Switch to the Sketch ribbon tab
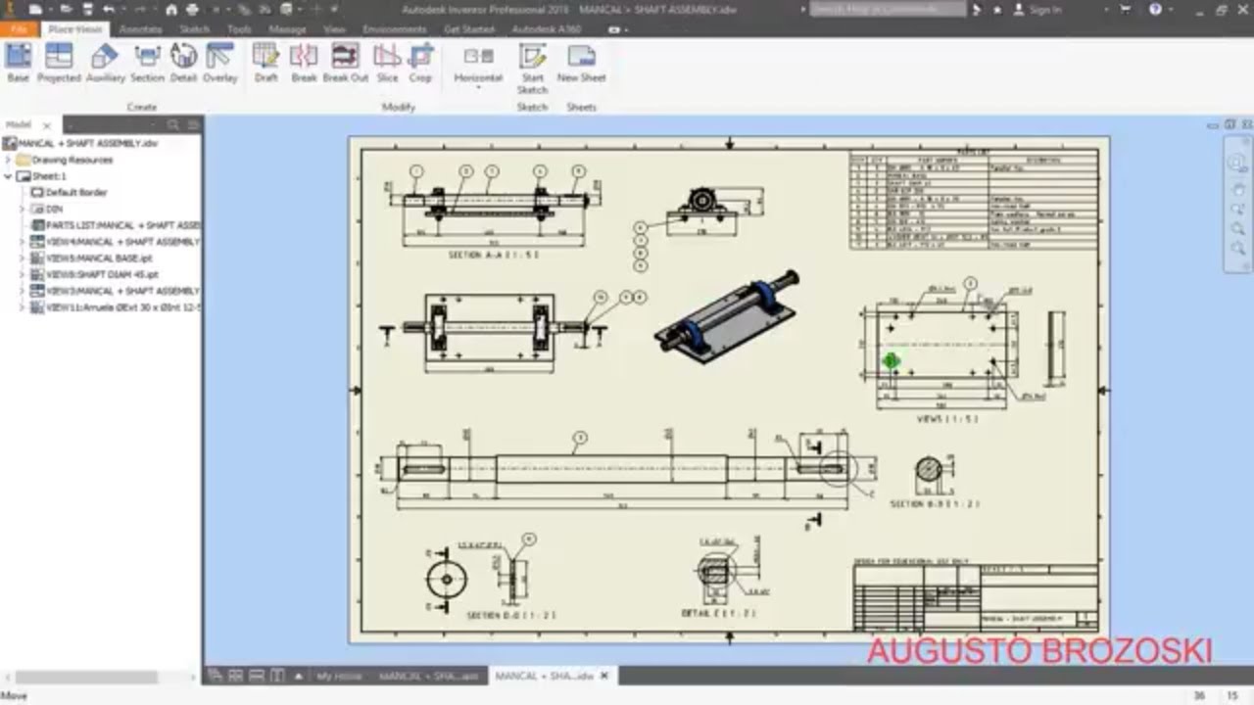Viewport: 1254px width, 705px height. pyautogui.click(x=194, y=29)
